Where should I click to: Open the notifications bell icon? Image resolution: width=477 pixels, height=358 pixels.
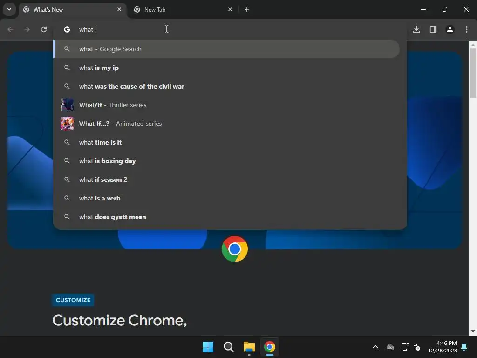[464, 347]
